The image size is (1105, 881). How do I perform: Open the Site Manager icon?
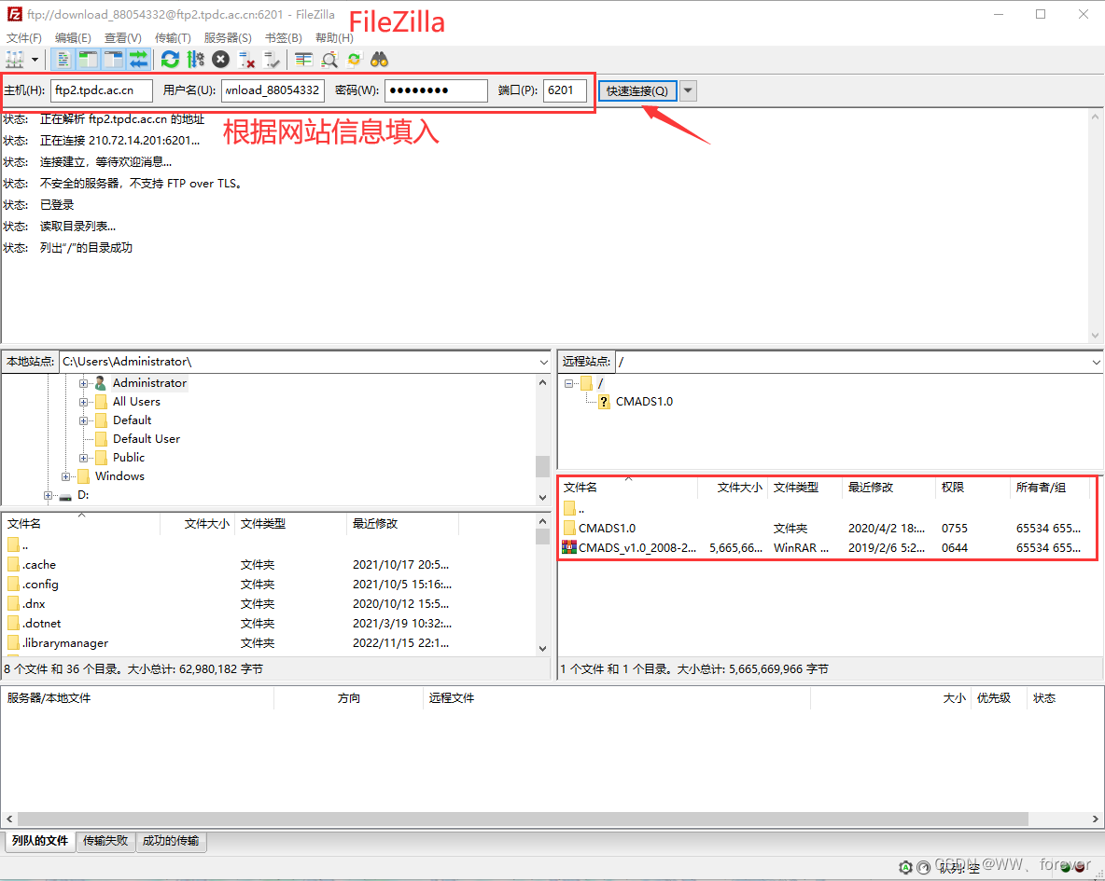(x=15, y=60)
